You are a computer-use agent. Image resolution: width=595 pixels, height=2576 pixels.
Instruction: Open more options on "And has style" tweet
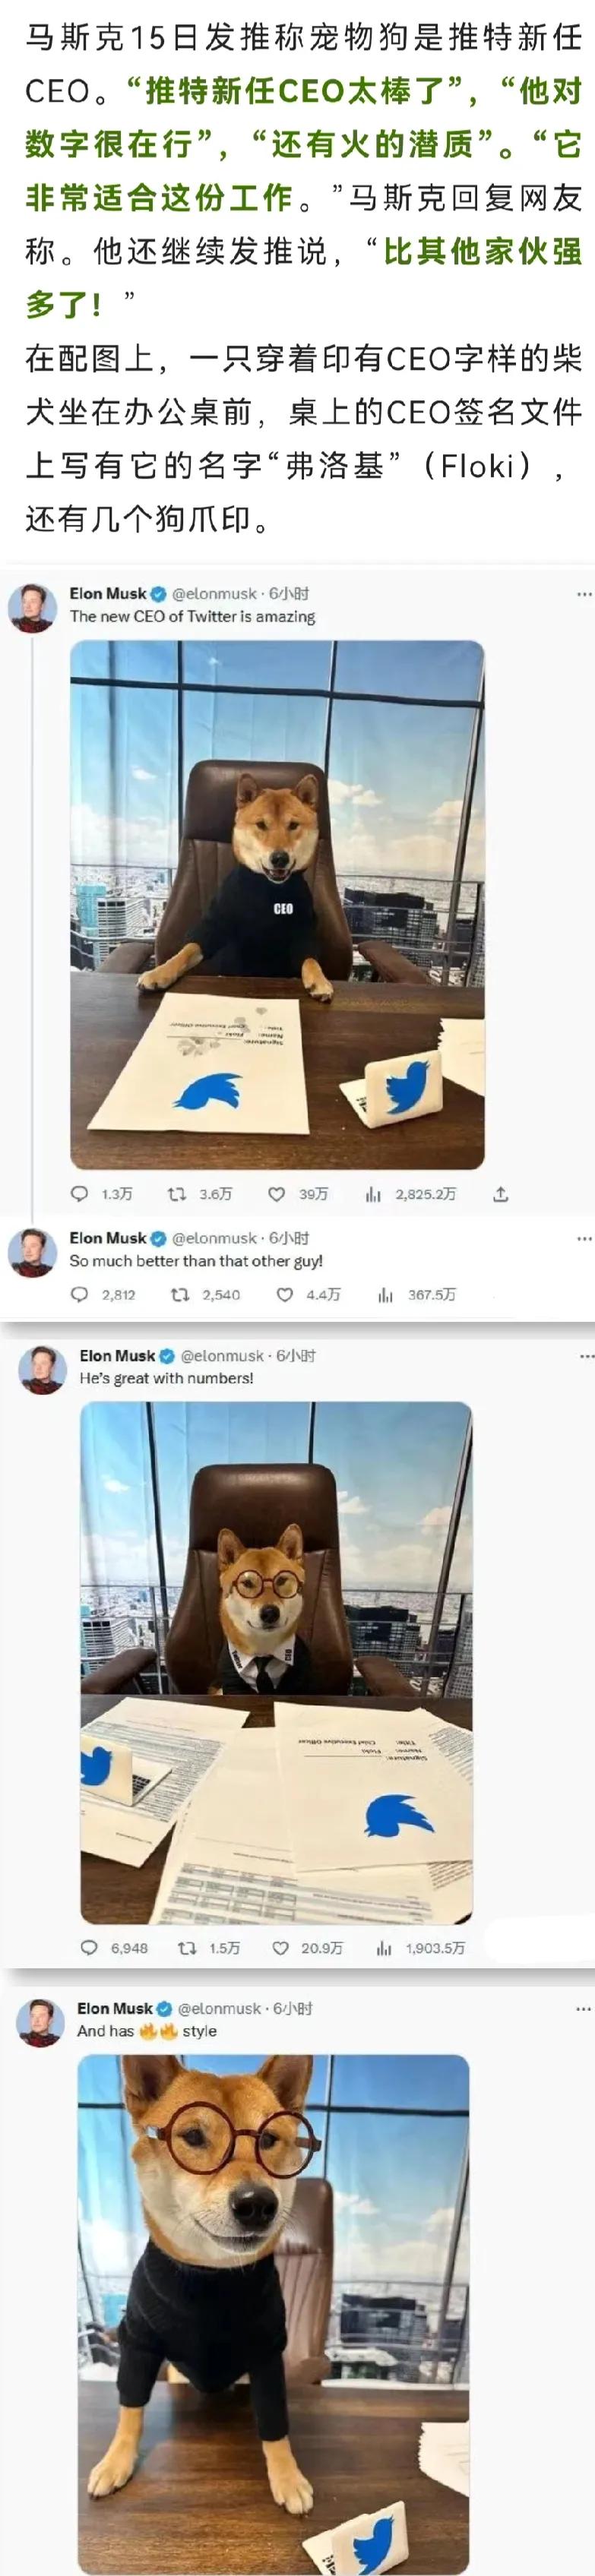point(584,2008)
